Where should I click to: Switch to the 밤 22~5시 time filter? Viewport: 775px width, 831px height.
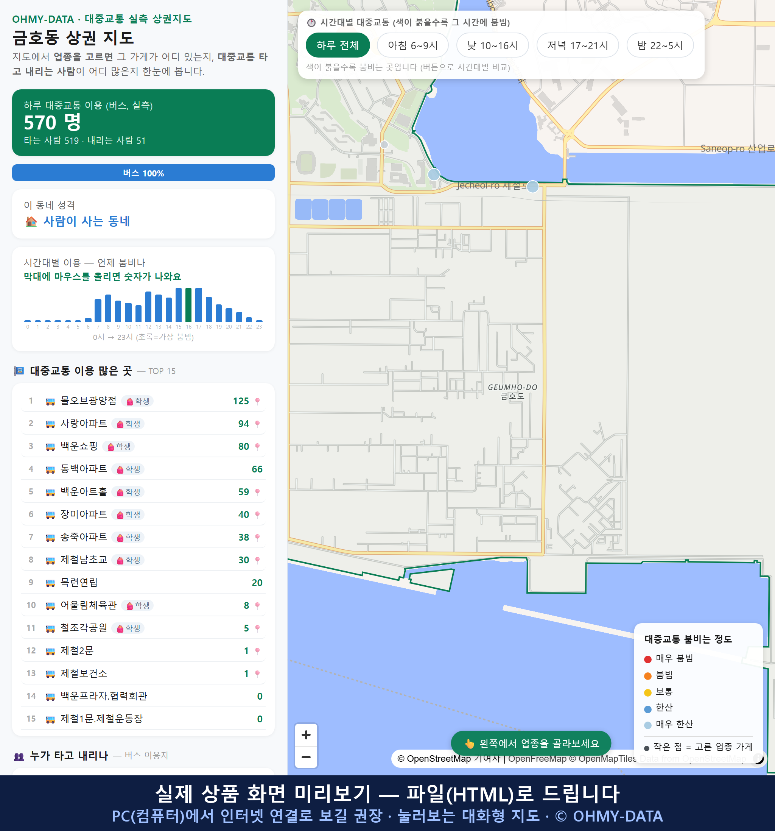coord(660,45)
